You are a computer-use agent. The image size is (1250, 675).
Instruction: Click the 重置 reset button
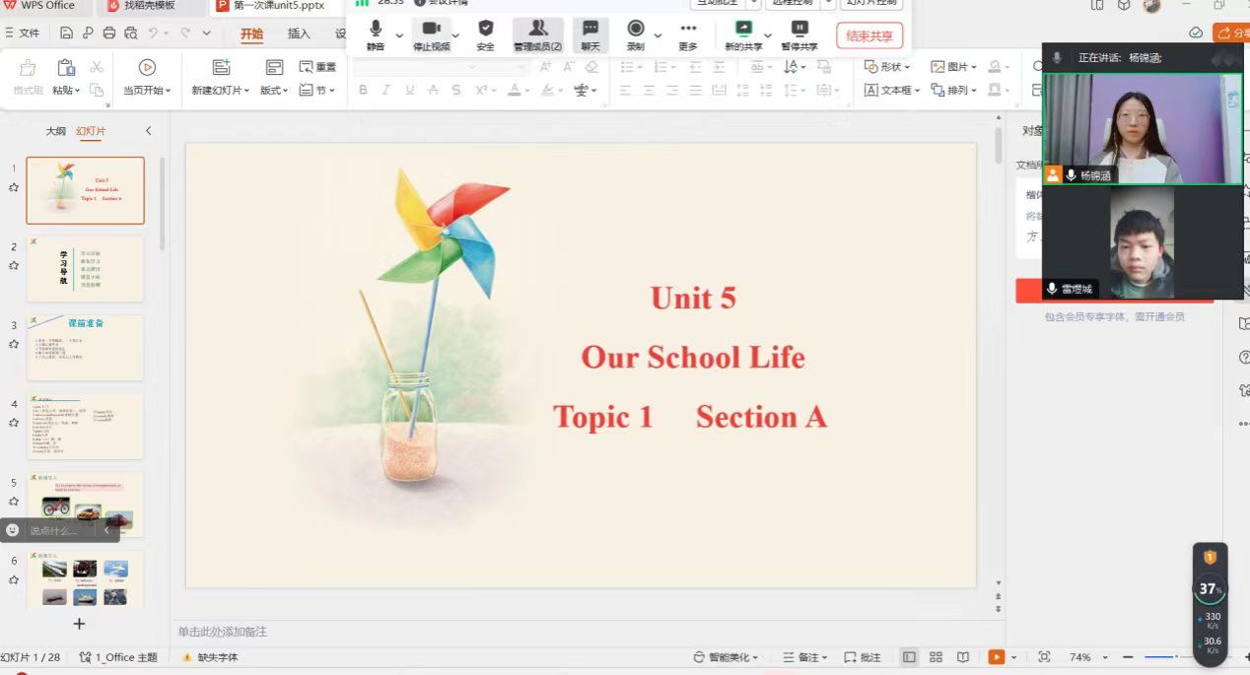(318, 67)
